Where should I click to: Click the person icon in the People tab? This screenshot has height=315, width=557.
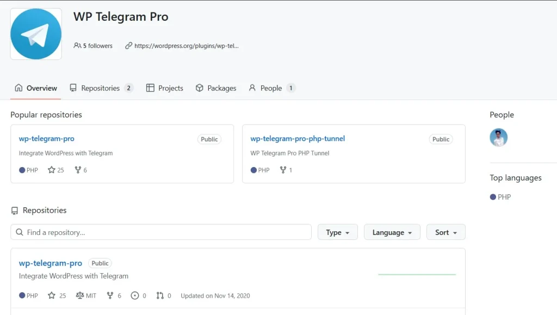tap(252, 88)
